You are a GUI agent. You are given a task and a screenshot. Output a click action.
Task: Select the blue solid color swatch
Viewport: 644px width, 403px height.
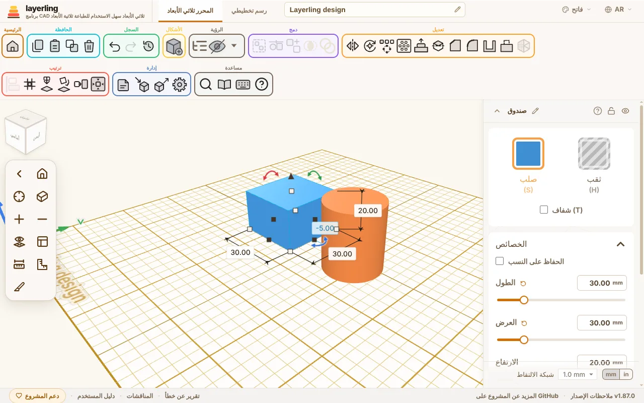coord(528,154)
